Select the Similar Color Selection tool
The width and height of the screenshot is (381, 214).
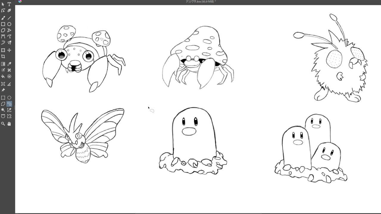click(9, 110)
